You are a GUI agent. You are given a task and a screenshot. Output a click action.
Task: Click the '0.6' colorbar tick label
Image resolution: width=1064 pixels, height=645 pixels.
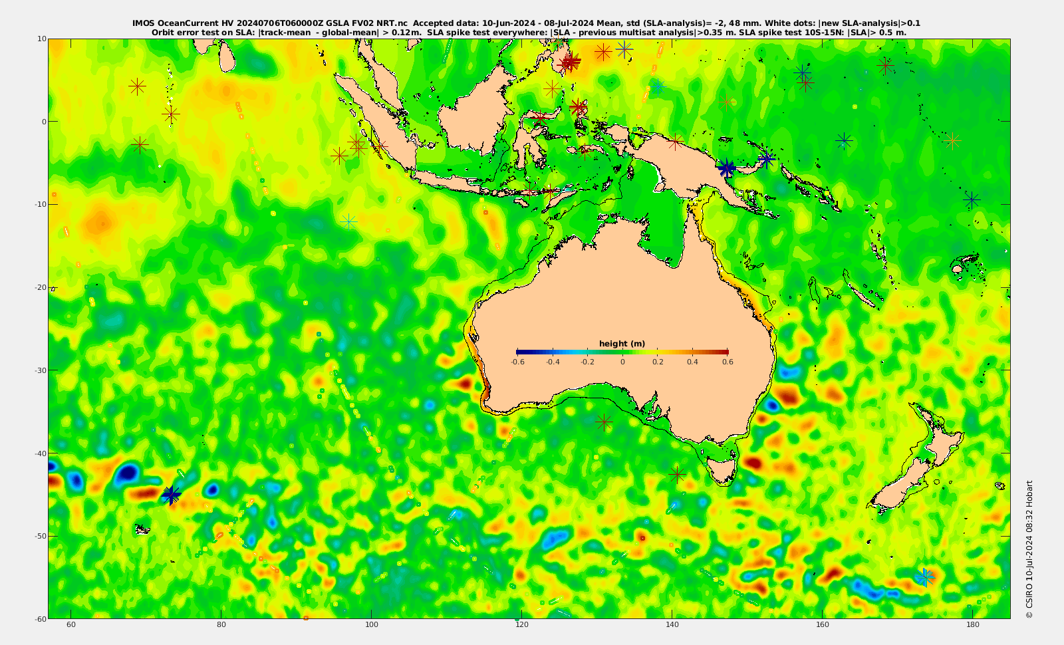(x=728, y=362)
